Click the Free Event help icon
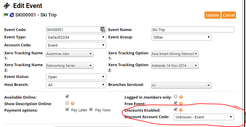The width and height of the screenshot is (246, 127). click(181, 103)
